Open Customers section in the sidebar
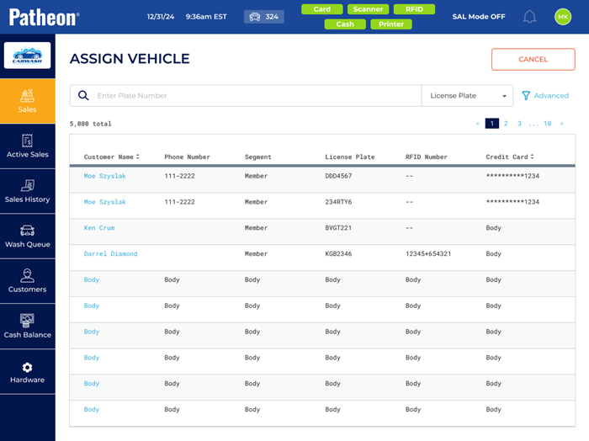This screenshot has width=589, height=441. coord(27,281)
